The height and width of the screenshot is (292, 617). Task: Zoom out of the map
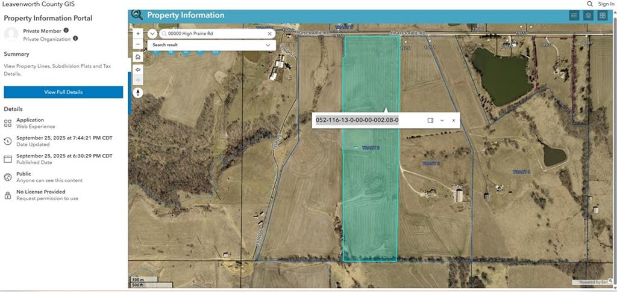(x=138, y=44)
